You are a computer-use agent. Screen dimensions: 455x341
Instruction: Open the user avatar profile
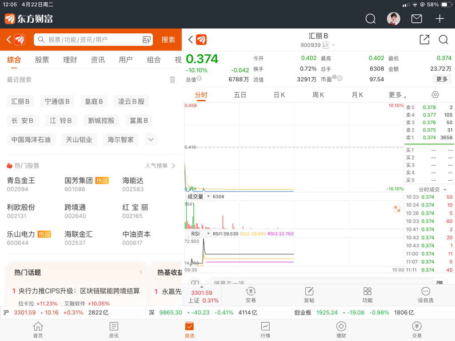(x=394, y=19)
